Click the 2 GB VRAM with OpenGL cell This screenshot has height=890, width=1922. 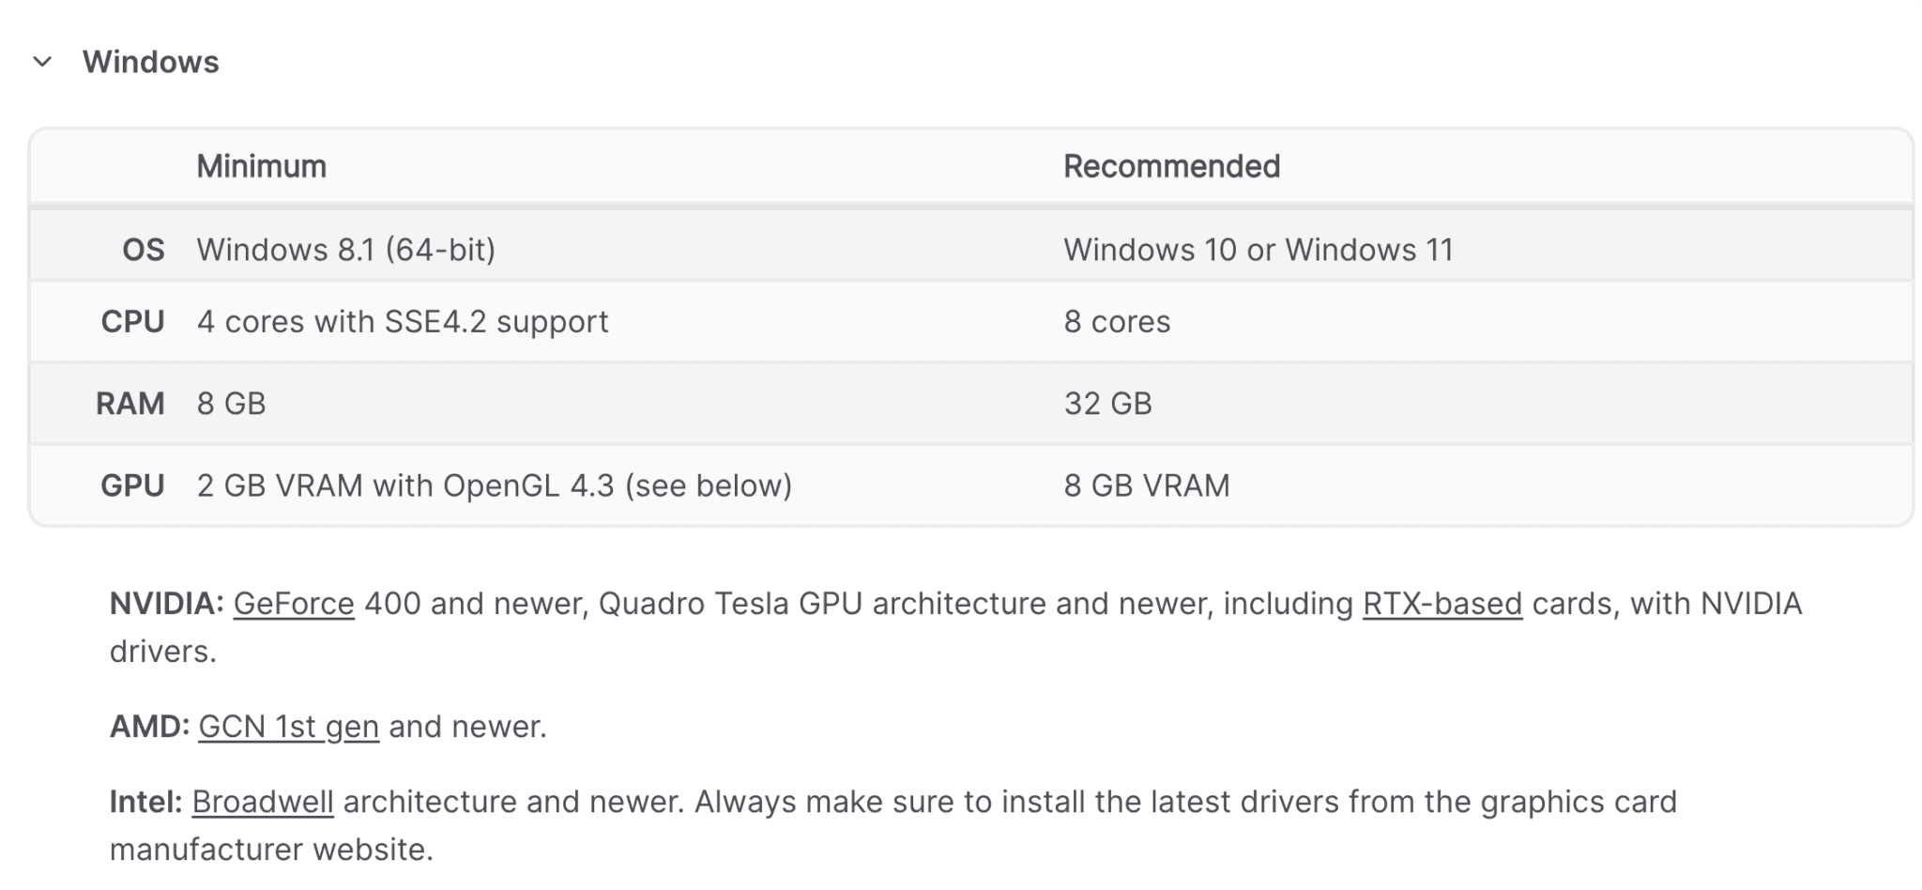tap(494, 485)
